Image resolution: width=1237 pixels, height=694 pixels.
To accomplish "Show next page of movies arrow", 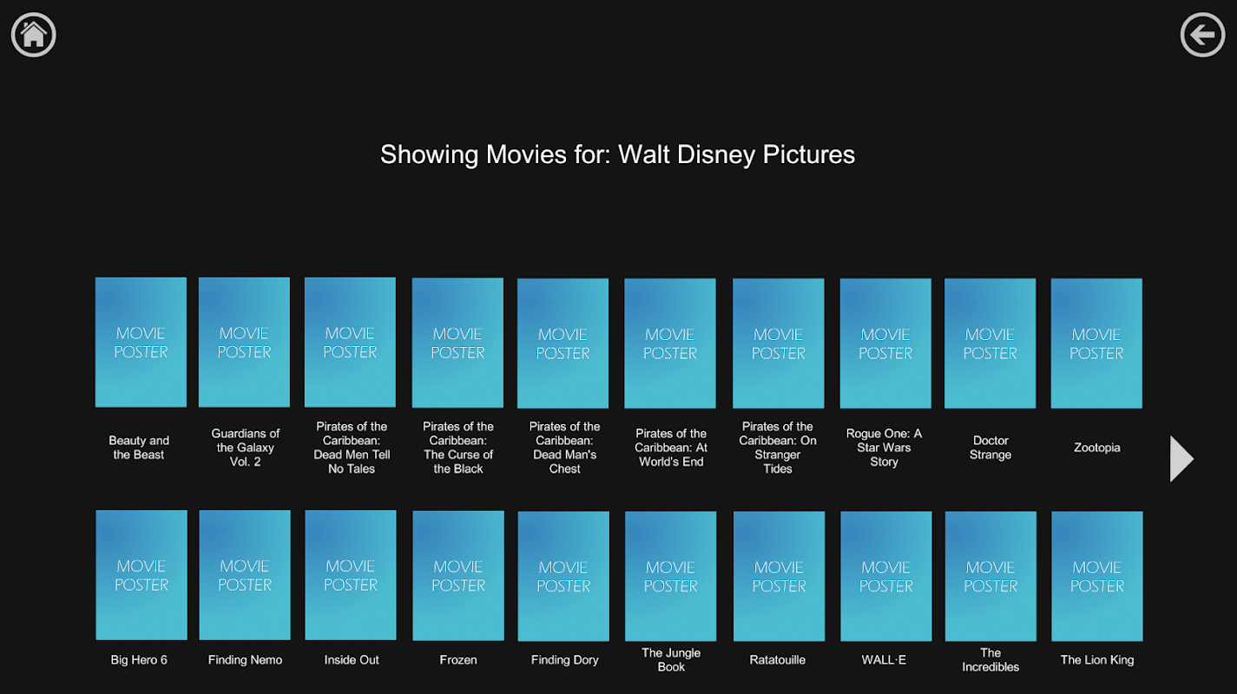I will [1182, 459].
